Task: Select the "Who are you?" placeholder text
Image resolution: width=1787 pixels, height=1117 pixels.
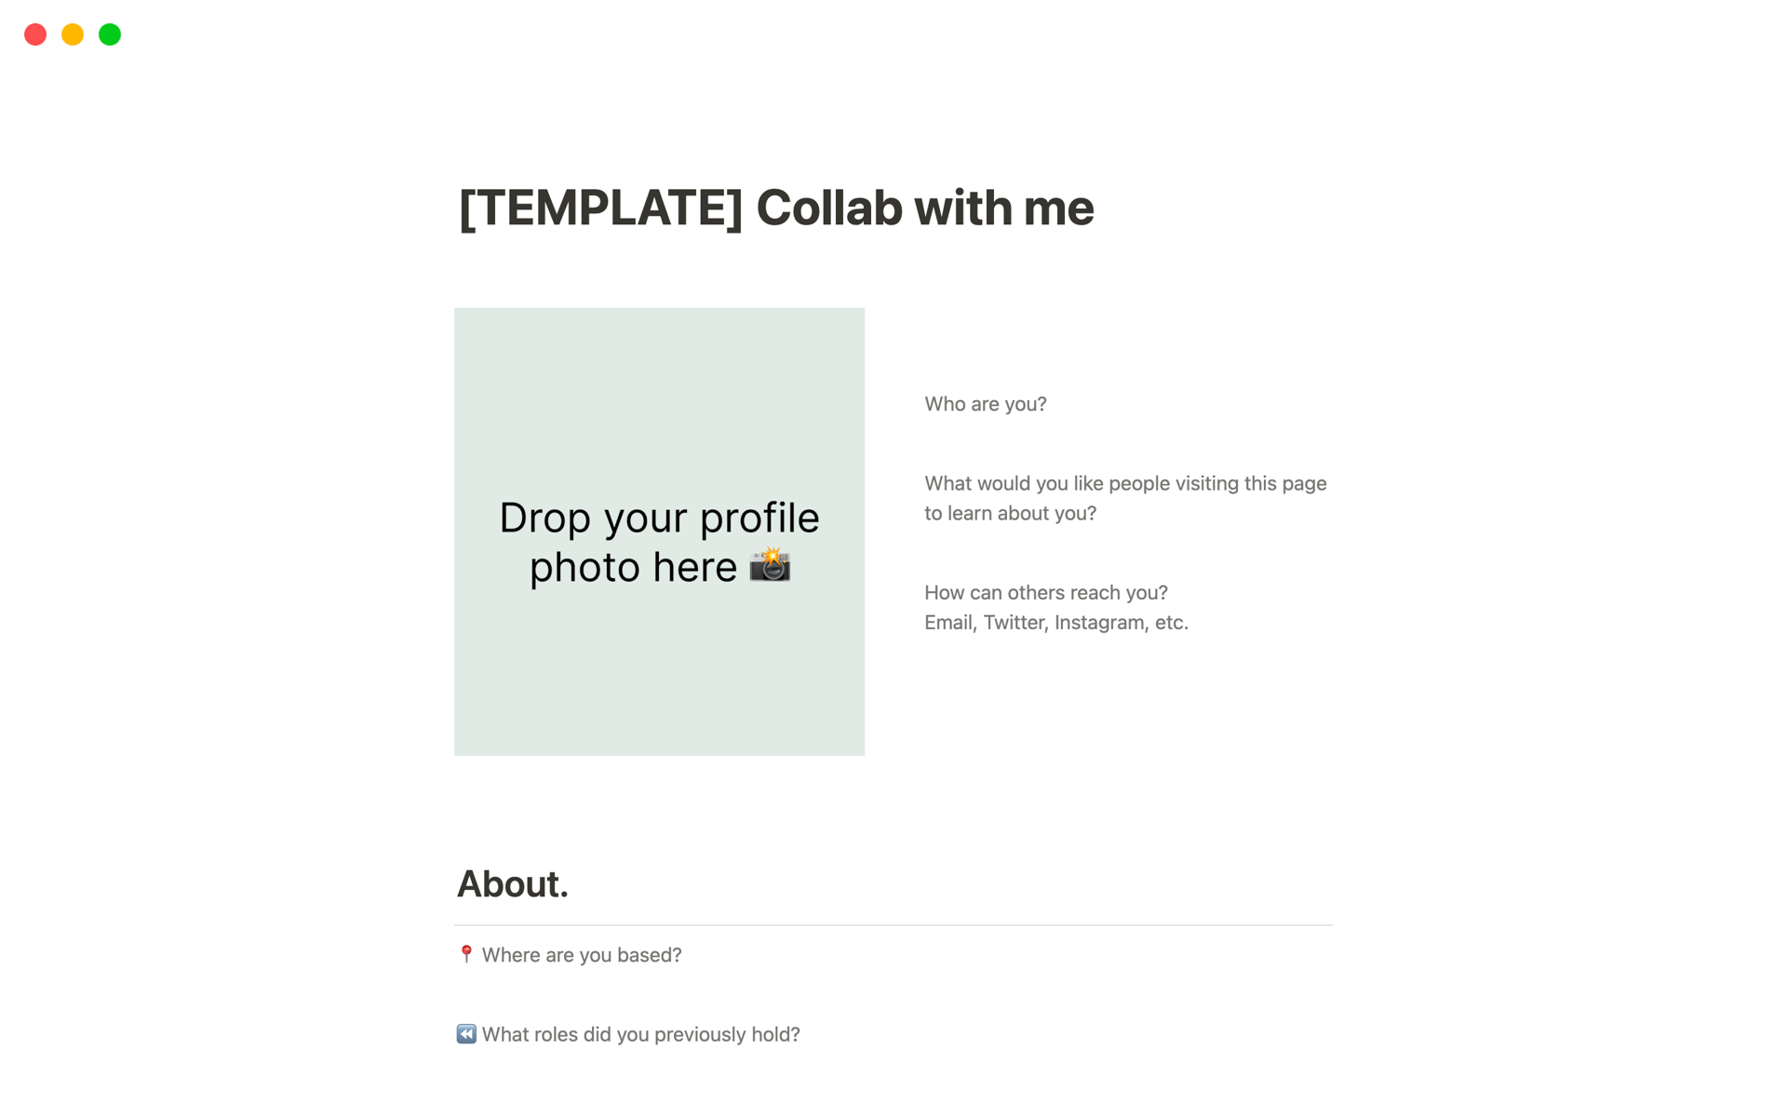Action: tap(985, 404)
